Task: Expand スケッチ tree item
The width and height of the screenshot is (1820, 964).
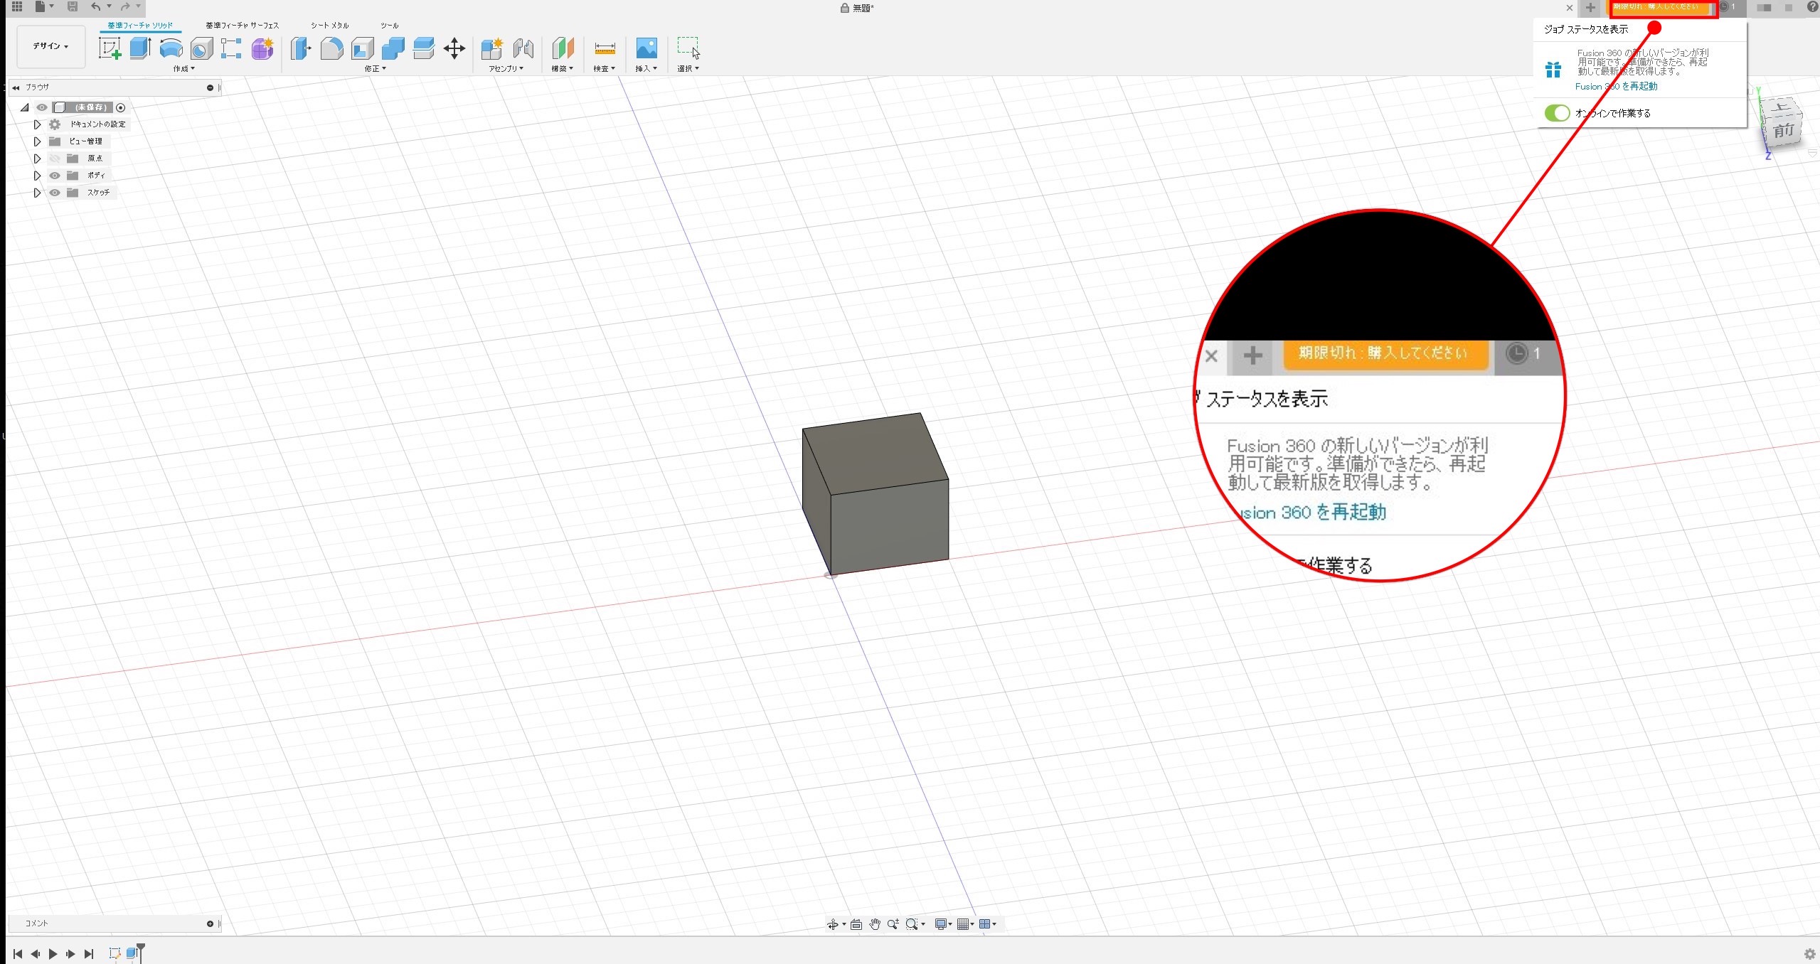Action: pyautogui.click(x=37, y=193)
